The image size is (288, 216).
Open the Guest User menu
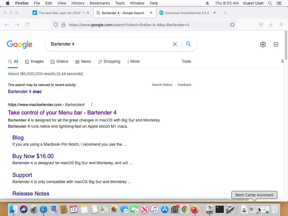coord(253,3)
